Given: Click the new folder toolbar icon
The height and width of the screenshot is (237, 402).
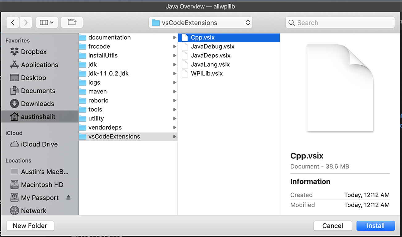Looking at the screenshot, I should pos(72,23).
